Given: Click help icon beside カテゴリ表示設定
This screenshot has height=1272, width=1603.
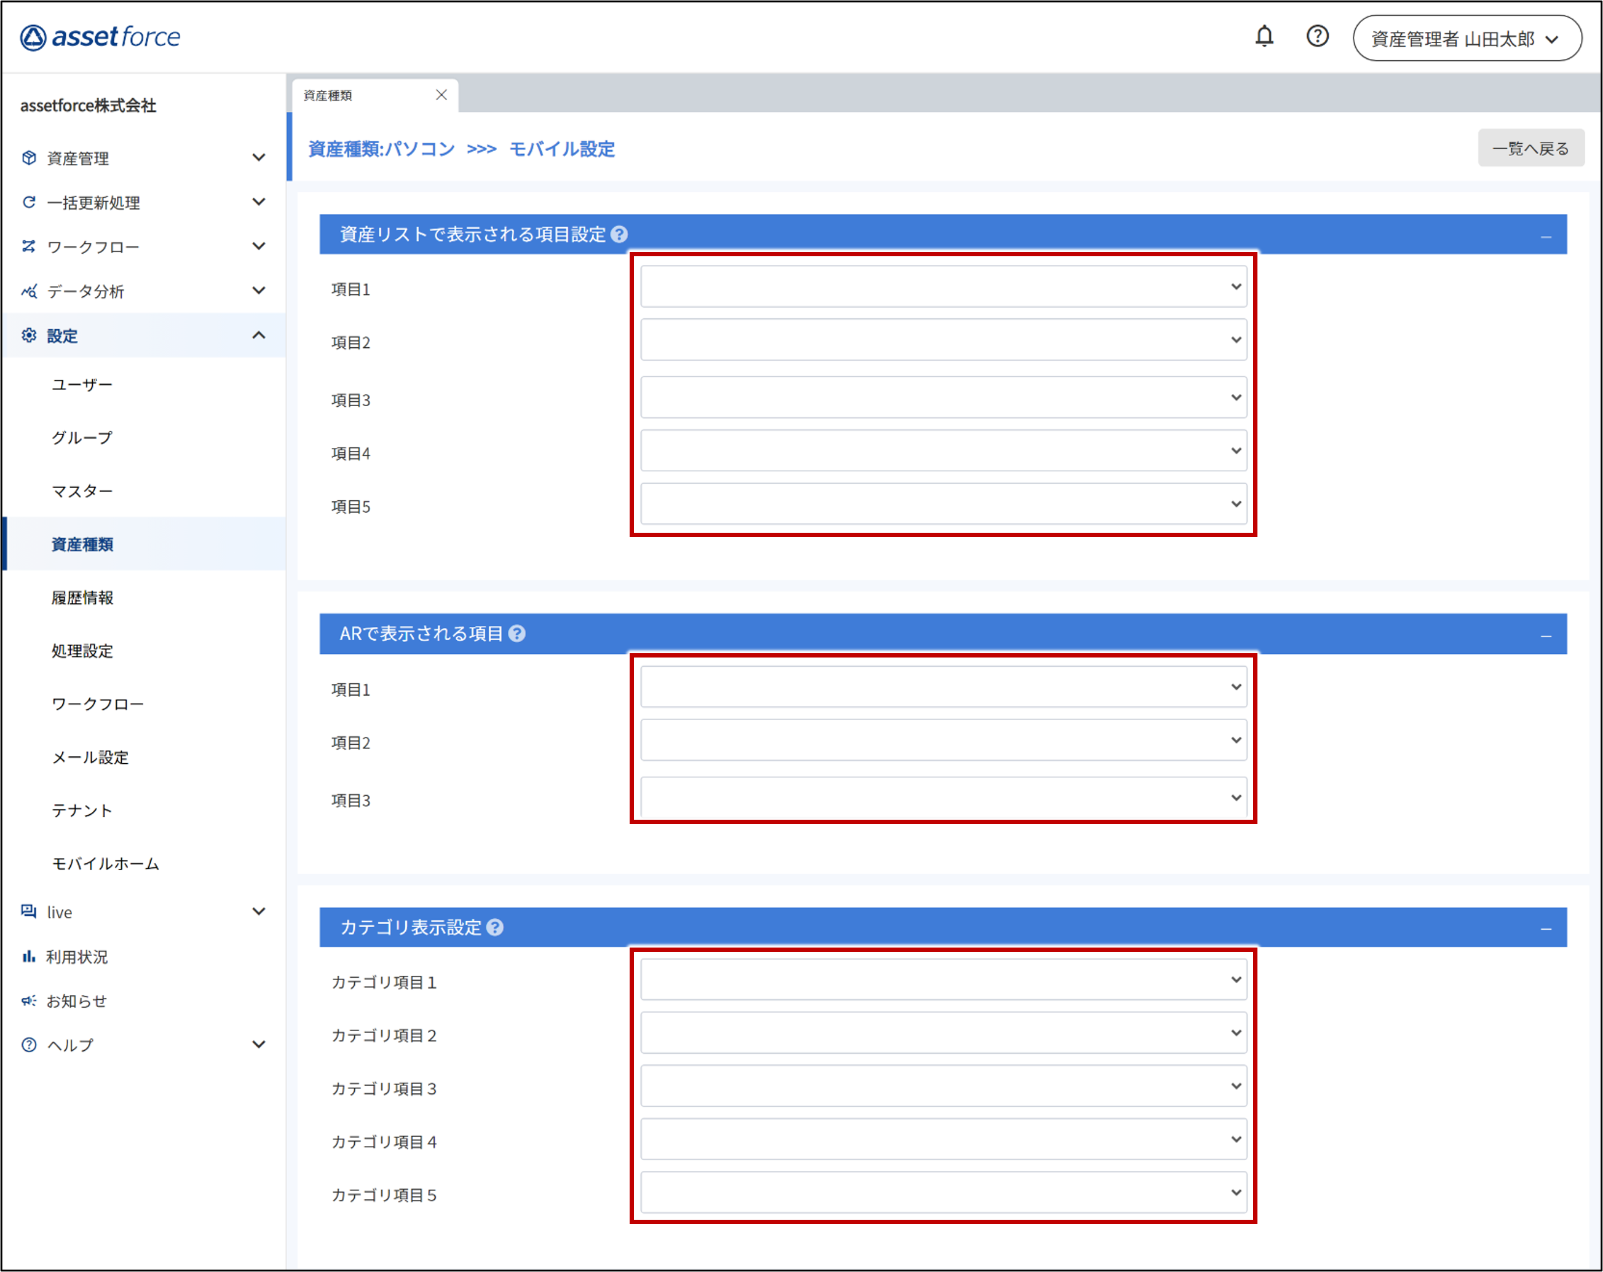Looking at the screenshot, I should 495,927.
